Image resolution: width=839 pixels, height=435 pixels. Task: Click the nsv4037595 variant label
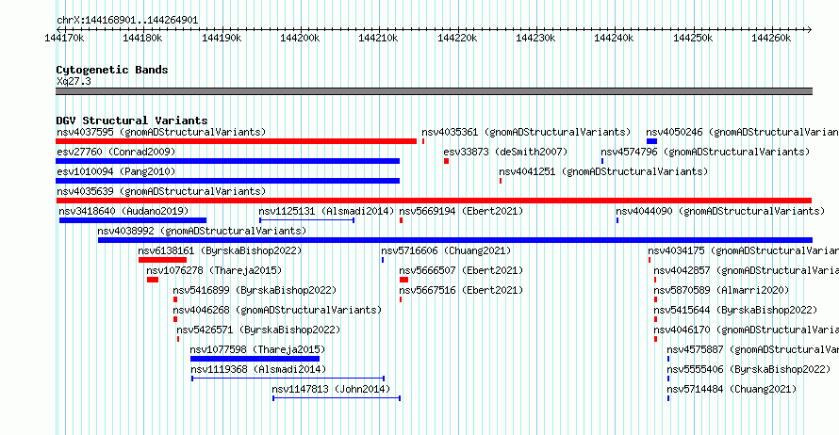pyautogui.click(x=161, y=132)
